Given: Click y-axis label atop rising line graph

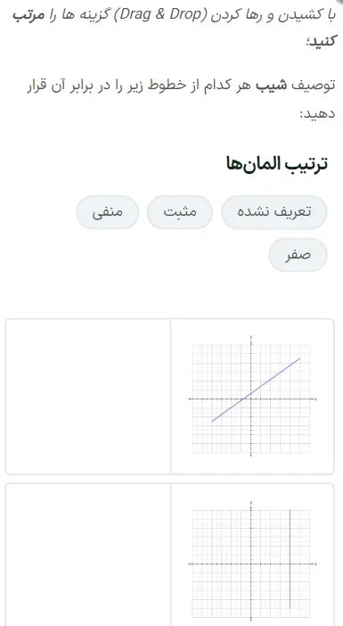Looking at the screenshot, I should 251,338.
